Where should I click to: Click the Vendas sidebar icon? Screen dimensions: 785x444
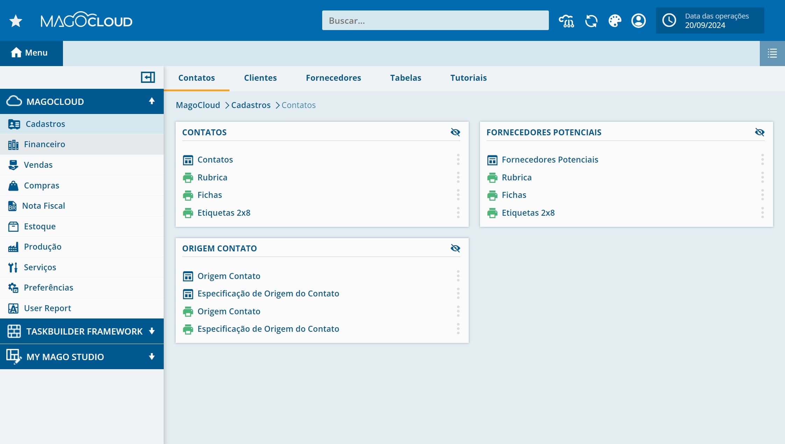coord(13,165)
